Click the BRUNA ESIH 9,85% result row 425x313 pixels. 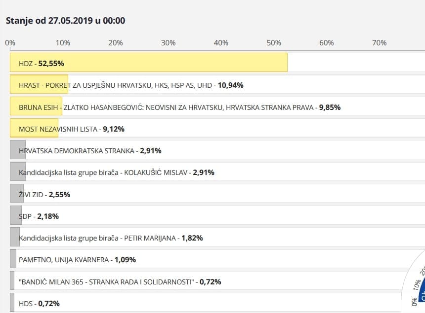[179, 107]
